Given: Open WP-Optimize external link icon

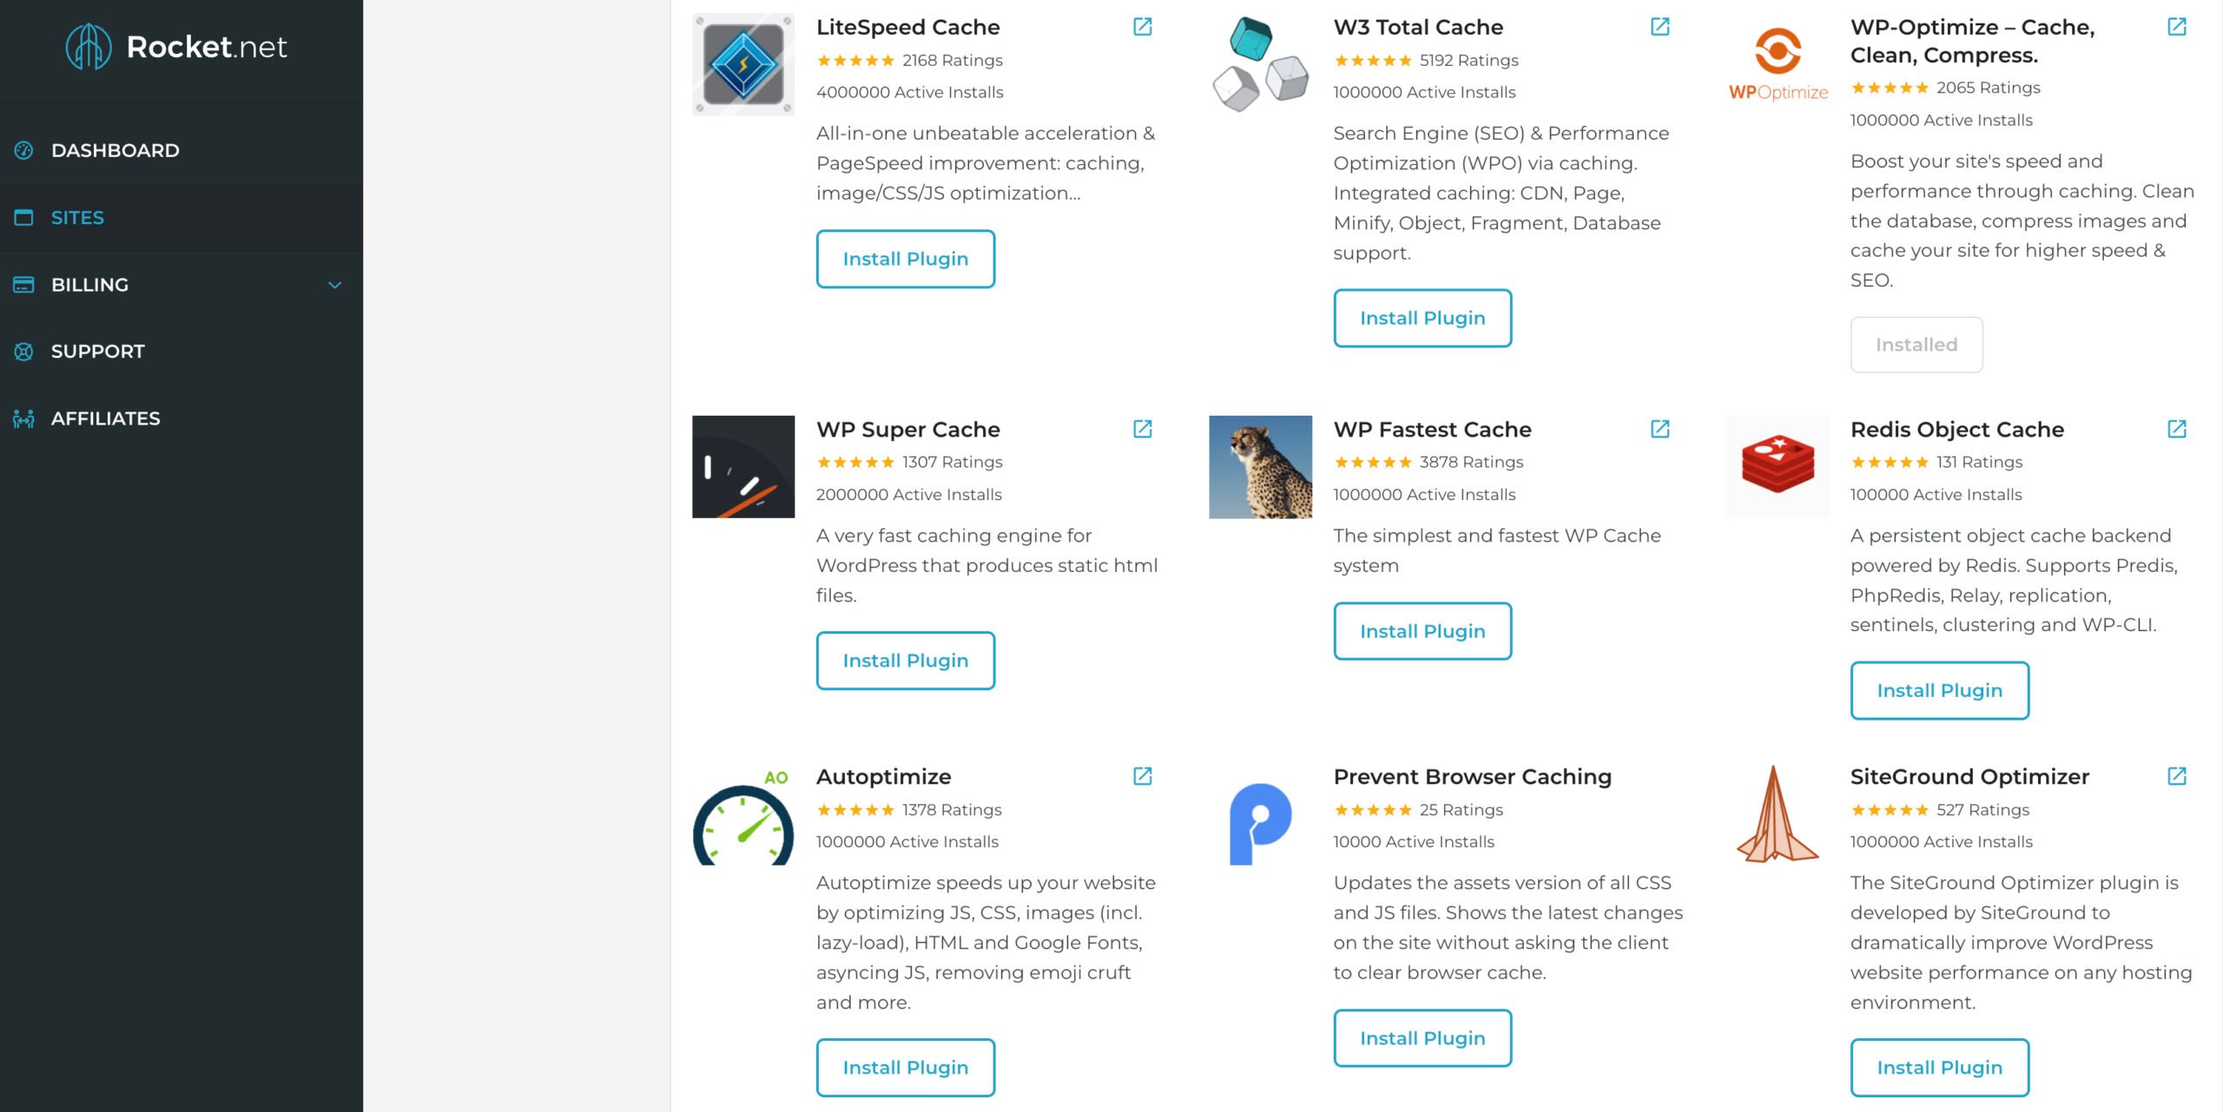Looking at the screenshot, I should [x=2177, y=27].
